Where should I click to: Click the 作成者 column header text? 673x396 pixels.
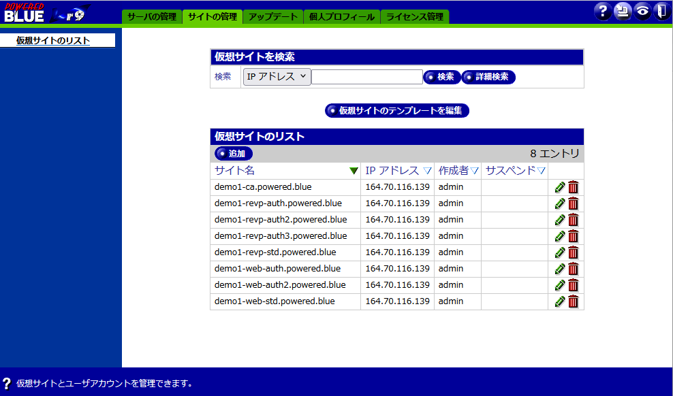pos(453,171)
